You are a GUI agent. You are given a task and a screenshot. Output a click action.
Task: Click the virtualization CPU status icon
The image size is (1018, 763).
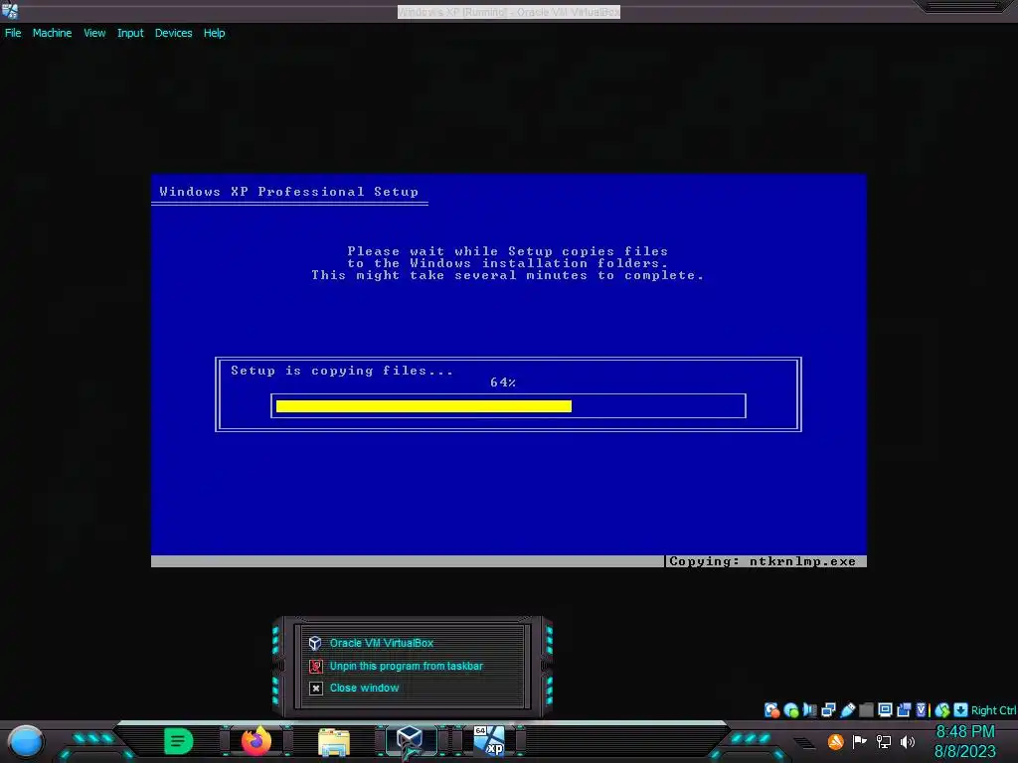[x=923, y=710]
